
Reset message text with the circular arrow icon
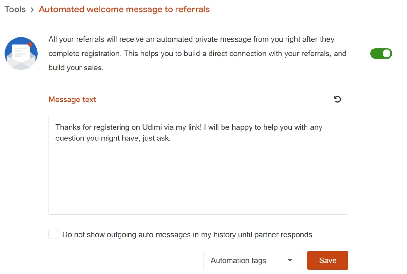click(x=337, y=100)
